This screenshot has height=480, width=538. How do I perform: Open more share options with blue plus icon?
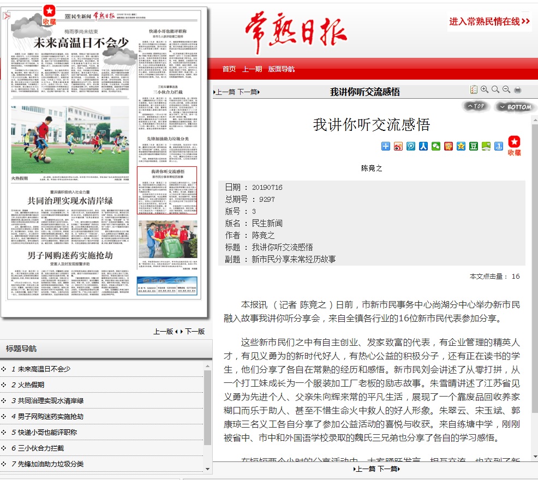click(386, 147)
